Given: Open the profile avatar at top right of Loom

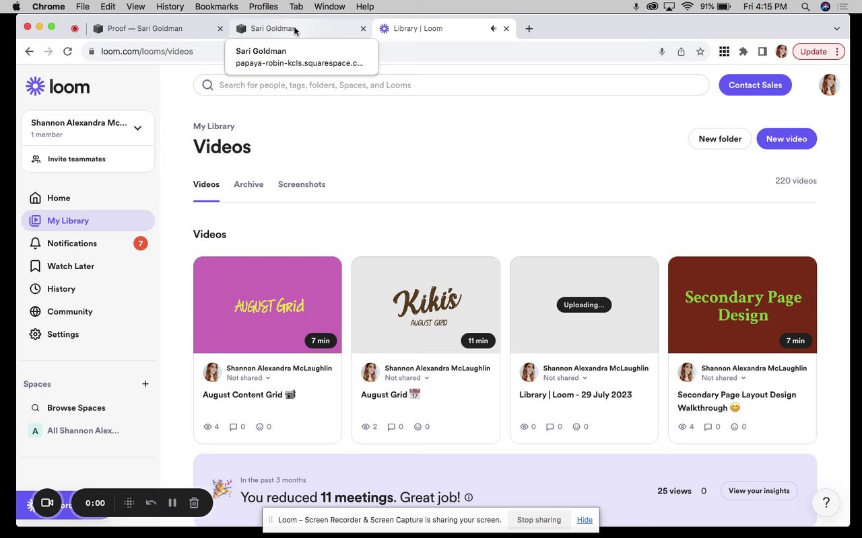Looking at the screenshot, I should 830,85.
